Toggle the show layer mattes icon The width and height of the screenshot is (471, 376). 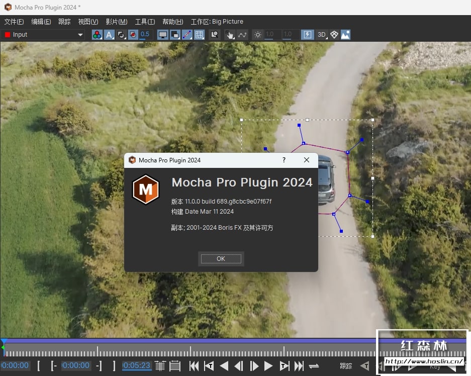[x=121, y=35]
